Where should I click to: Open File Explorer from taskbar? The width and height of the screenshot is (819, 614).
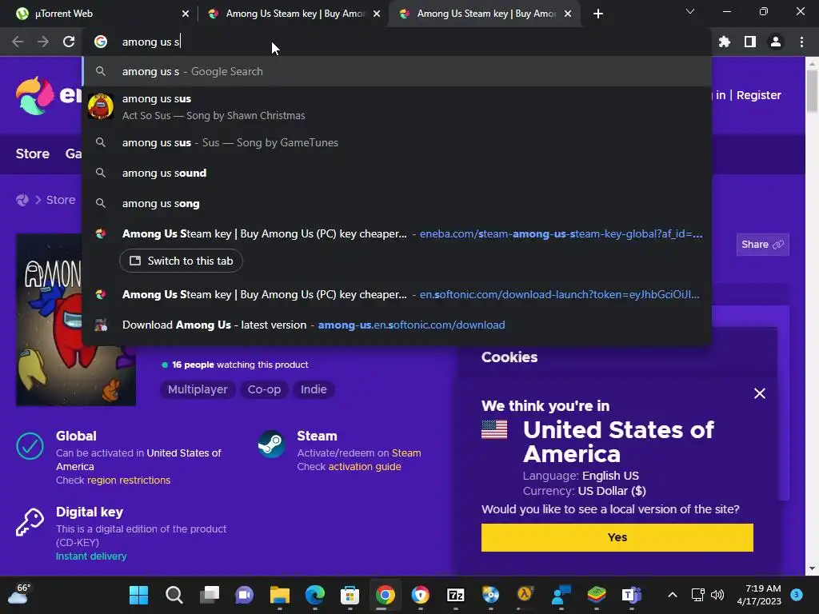[279, 595]
